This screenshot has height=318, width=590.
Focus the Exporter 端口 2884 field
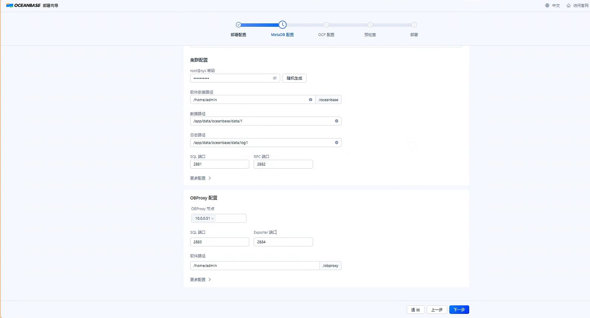283,242
